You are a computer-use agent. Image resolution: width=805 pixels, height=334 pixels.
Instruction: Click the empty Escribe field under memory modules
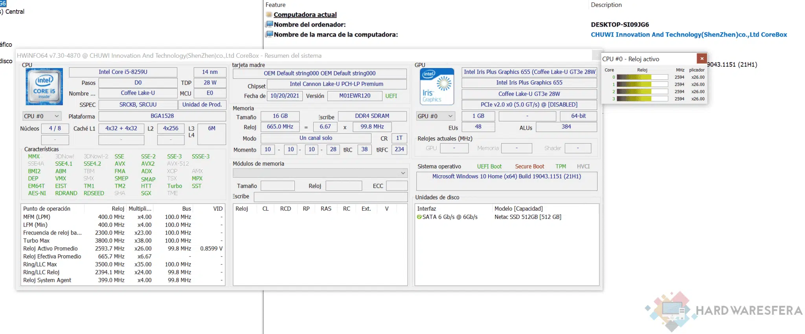coord(331,196)
